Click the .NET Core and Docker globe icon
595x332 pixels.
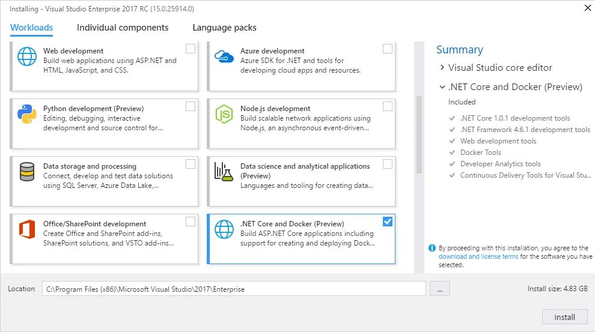click(224, 229)
